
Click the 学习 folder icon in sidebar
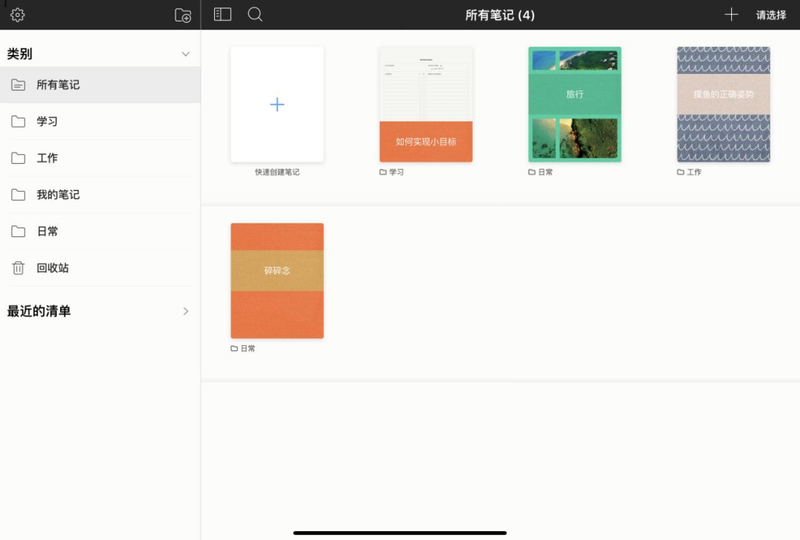point(18,121)
